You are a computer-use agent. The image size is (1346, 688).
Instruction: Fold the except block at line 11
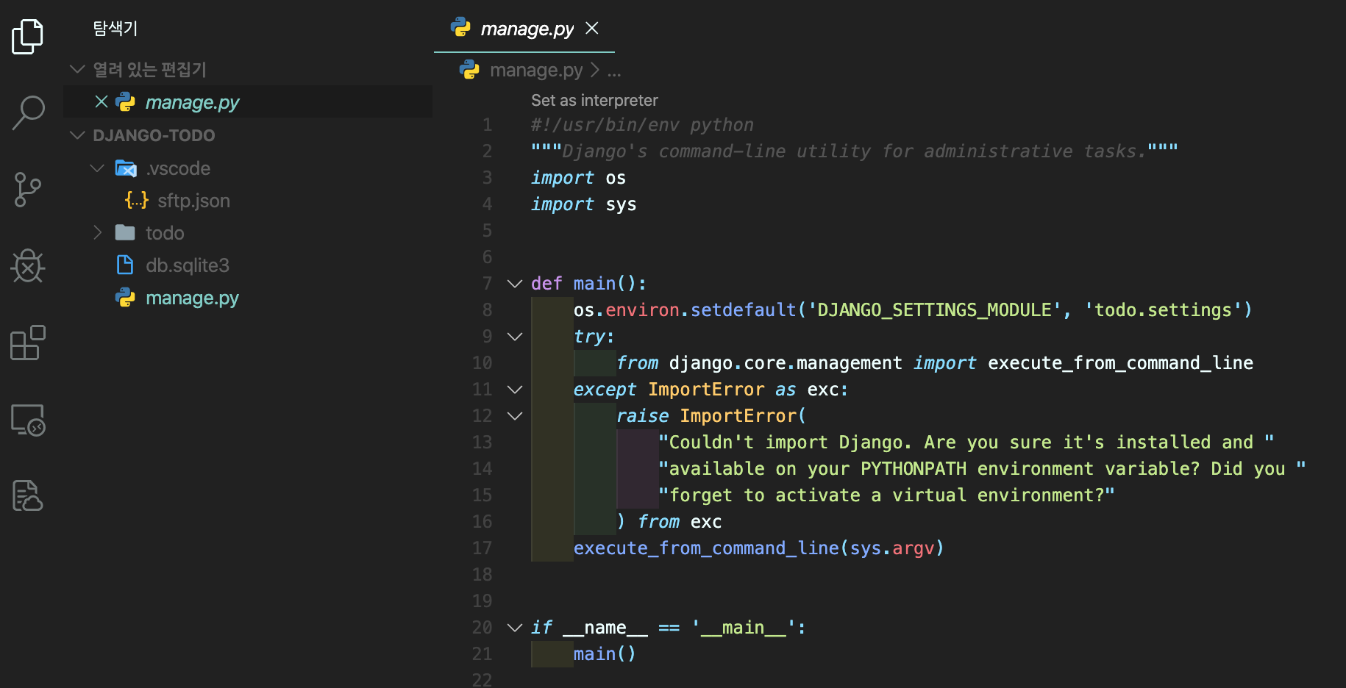(515, 390)
